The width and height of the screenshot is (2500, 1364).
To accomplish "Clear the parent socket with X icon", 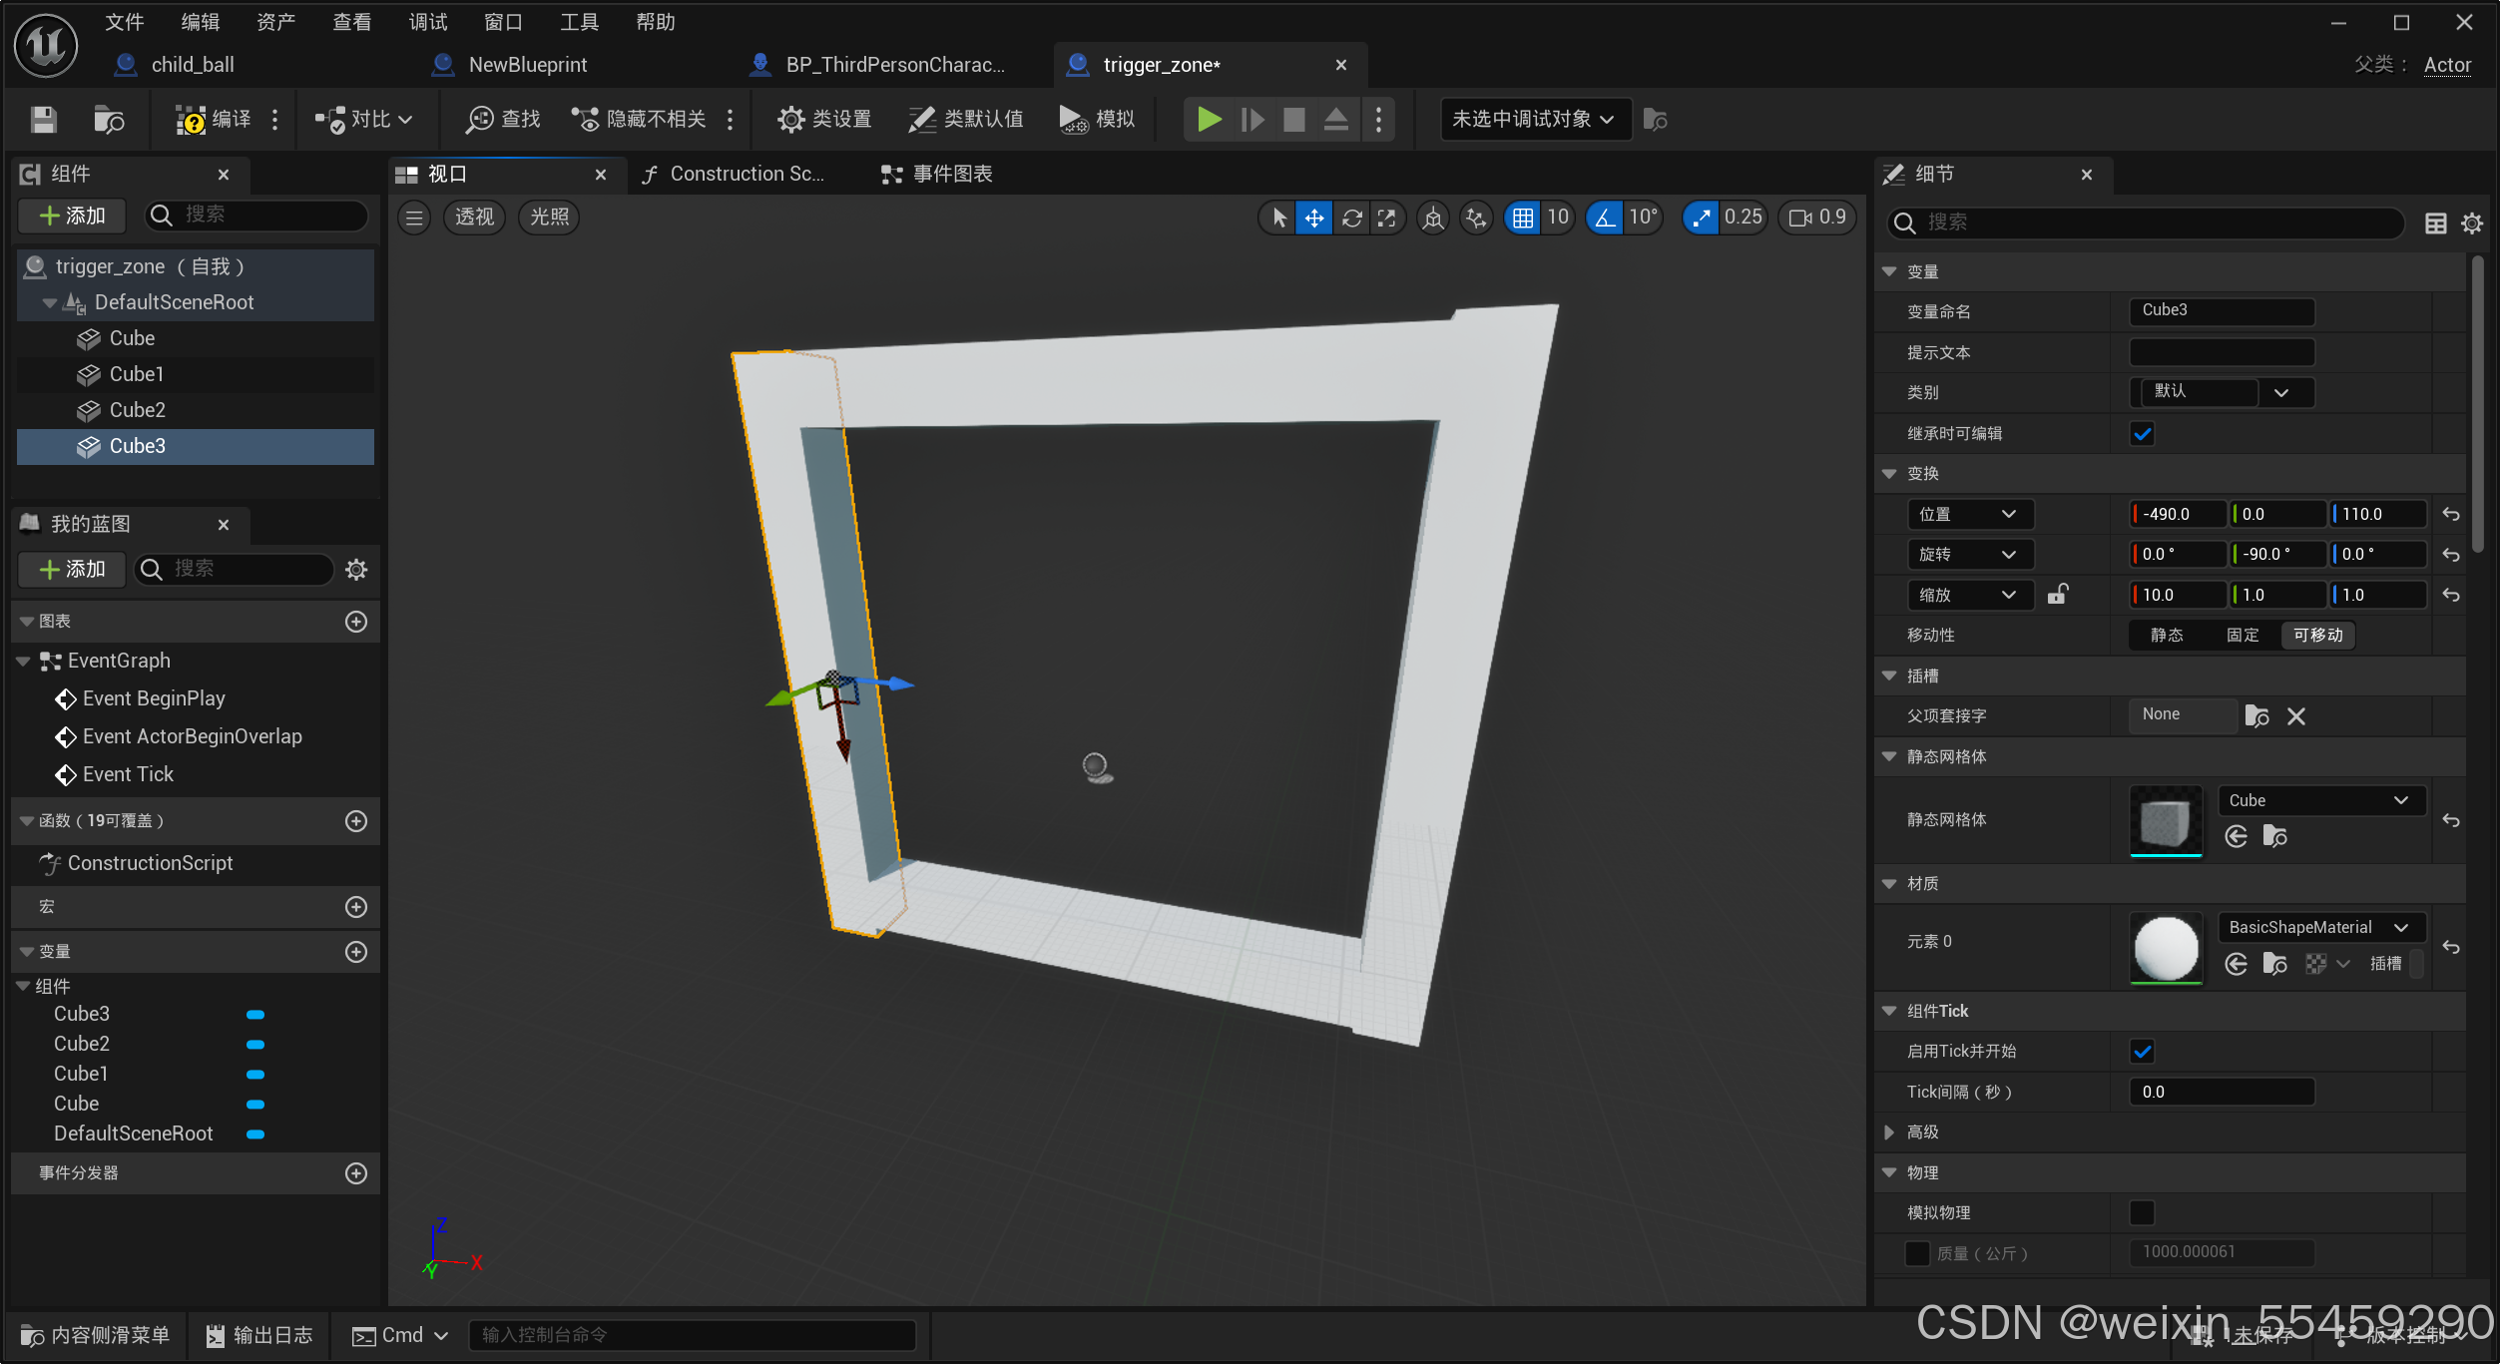I will pos(2295,716).
